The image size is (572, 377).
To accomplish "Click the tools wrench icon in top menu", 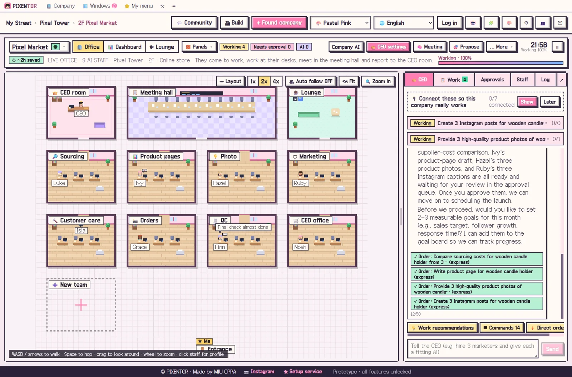I will pyautogui.click(x=162, y=6).
